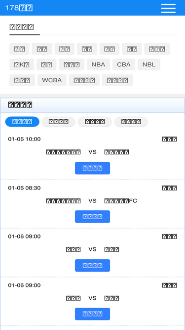Click the 01-06 08:30 match time
This screenshot has height=330, width=185.
click(24, 188)
